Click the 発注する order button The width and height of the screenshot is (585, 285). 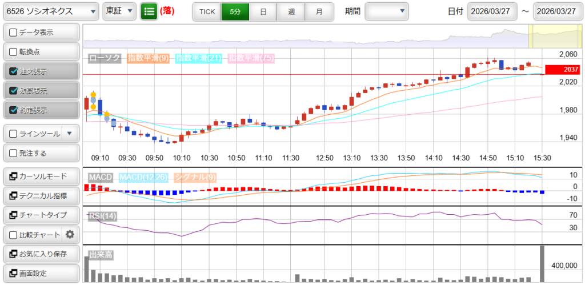41,153
